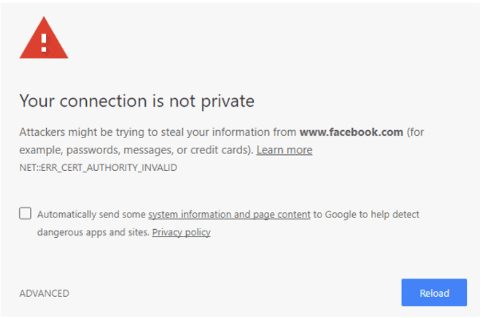Viewport: 481px width, 318px height.
Task: Open the Learn more link
Action: point(284,150)
